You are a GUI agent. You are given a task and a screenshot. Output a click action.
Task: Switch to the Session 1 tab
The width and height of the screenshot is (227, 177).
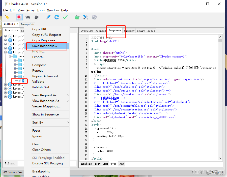[11, 24]
